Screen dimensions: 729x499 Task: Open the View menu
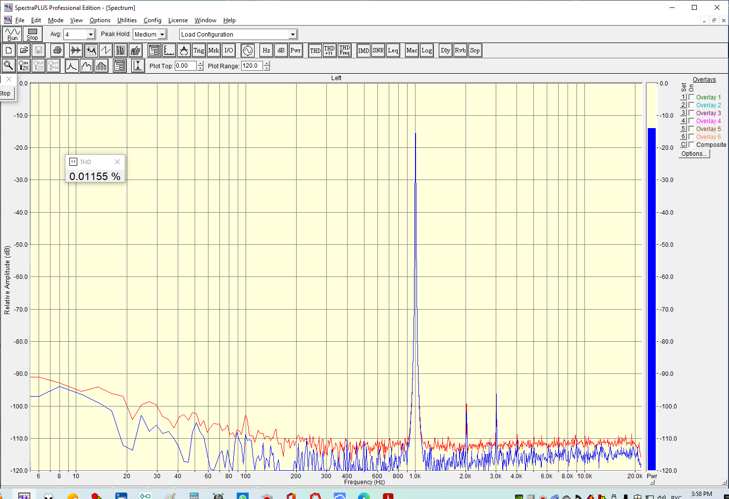point(76,20)
